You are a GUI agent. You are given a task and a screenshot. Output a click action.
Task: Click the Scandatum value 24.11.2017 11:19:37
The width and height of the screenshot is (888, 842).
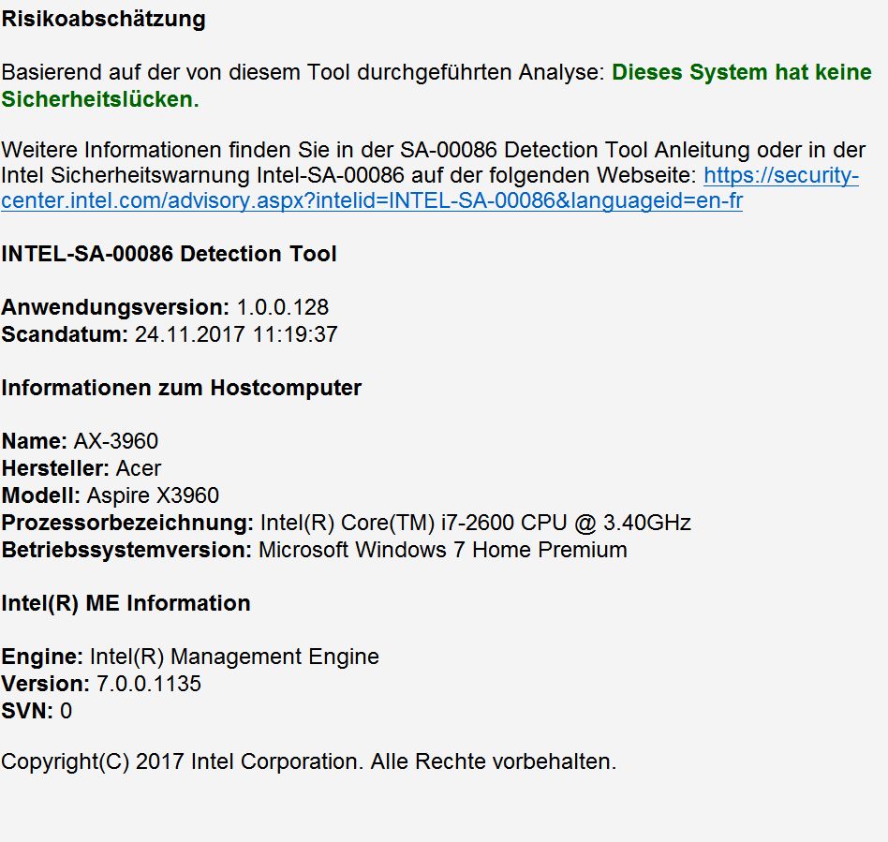pos(236,334)
